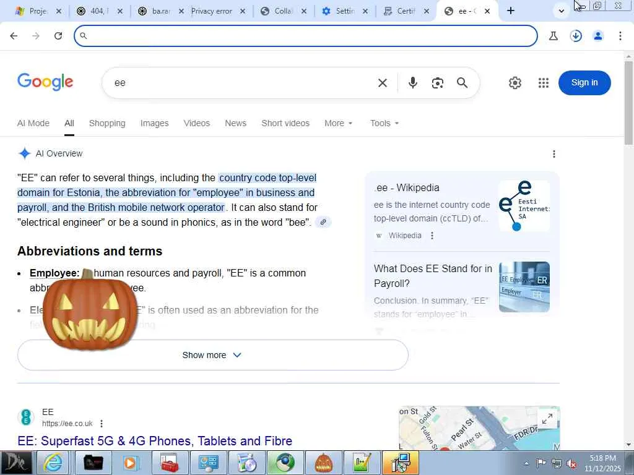Screen dimensions: 634x475
Task: Open the media player taskbar icon
Action: 131,463
